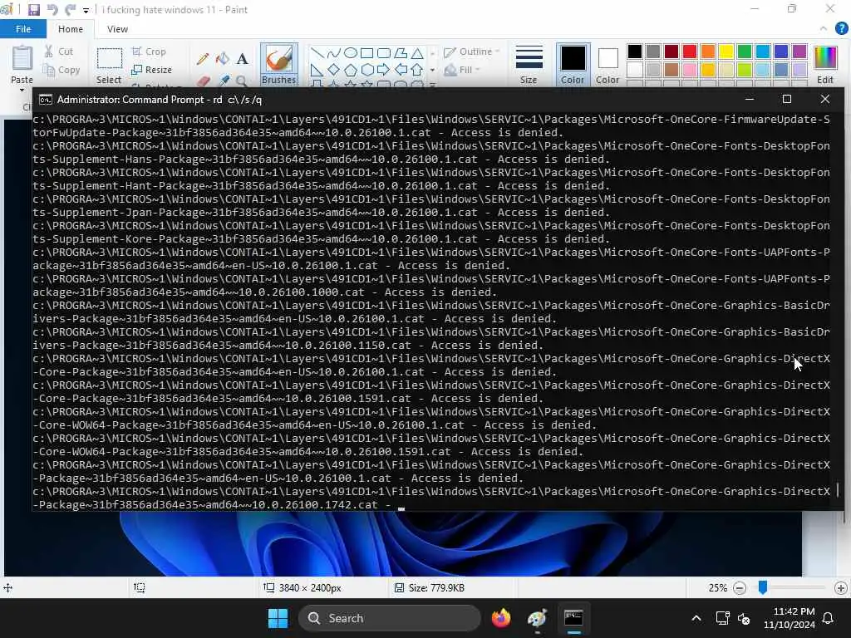Click the Undo arrow in Paint title bar
The width and height of the screenshot is (851, 638).
[x=52, y=10]
